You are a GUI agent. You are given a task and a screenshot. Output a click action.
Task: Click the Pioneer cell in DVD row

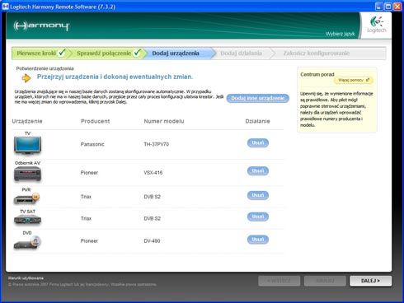pos(89,241)
